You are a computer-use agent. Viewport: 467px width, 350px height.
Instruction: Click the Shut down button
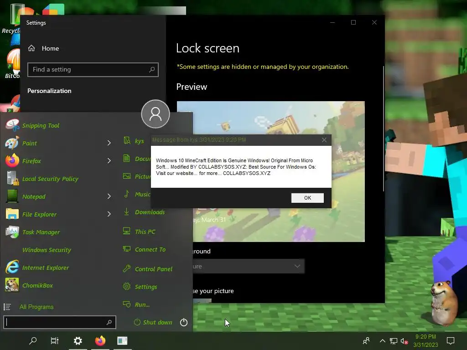click(x=153, y=322)
